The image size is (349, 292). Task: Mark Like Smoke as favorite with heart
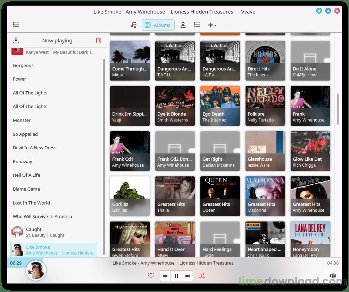pos(151,276)
